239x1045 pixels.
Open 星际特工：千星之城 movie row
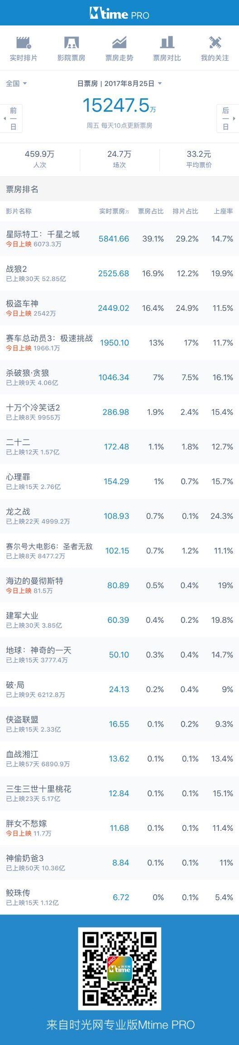[119, 239]
